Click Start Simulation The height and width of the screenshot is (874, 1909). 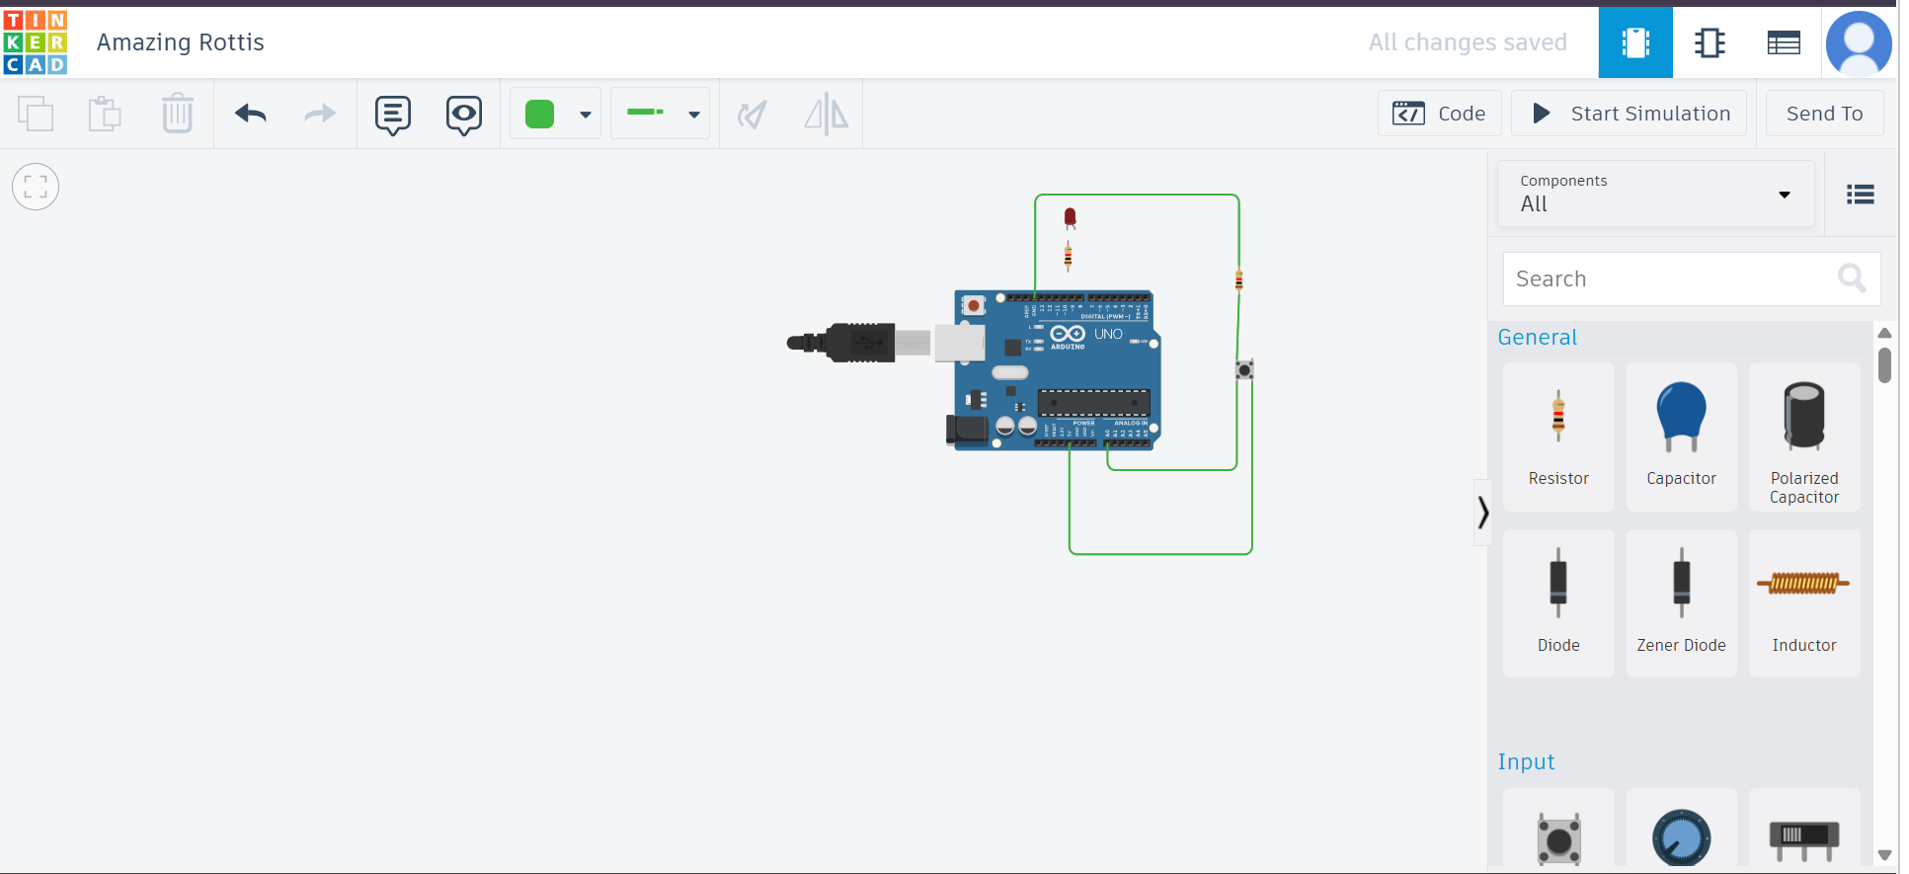coord(1630,114)
